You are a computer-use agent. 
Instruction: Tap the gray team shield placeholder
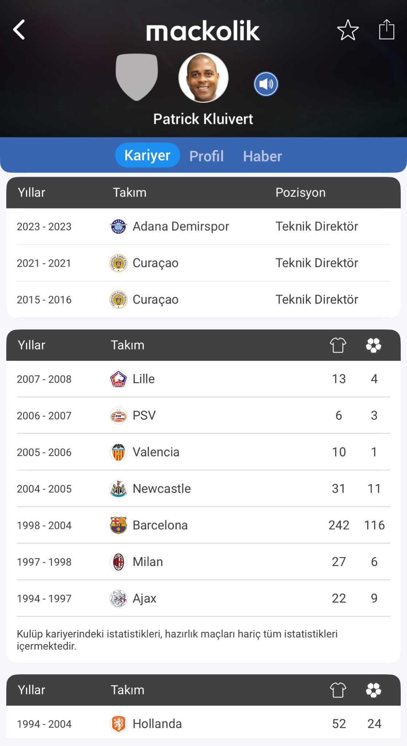click(137, 77)
